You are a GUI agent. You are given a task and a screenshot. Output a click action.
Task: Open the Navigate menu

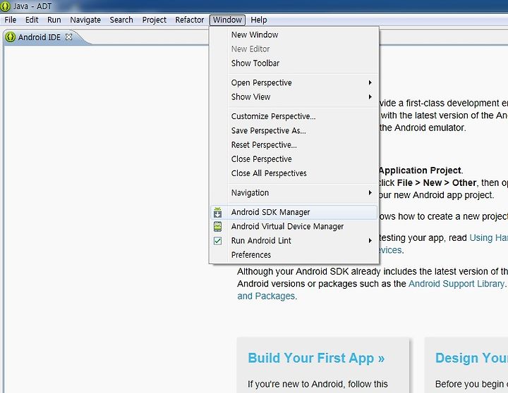(85, 20)
